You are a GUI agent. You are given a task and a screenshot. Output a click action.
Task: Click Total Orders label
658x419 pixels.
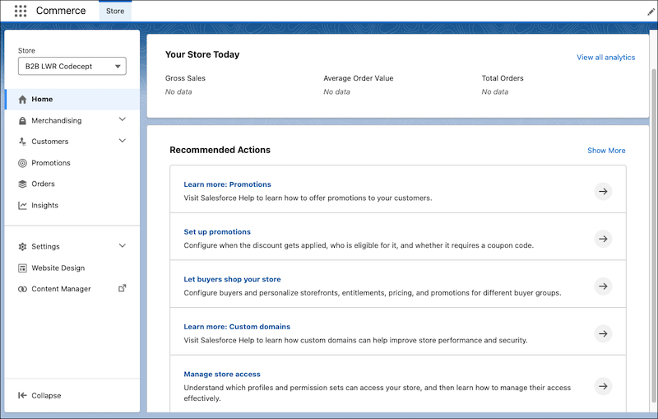(503, 78)
